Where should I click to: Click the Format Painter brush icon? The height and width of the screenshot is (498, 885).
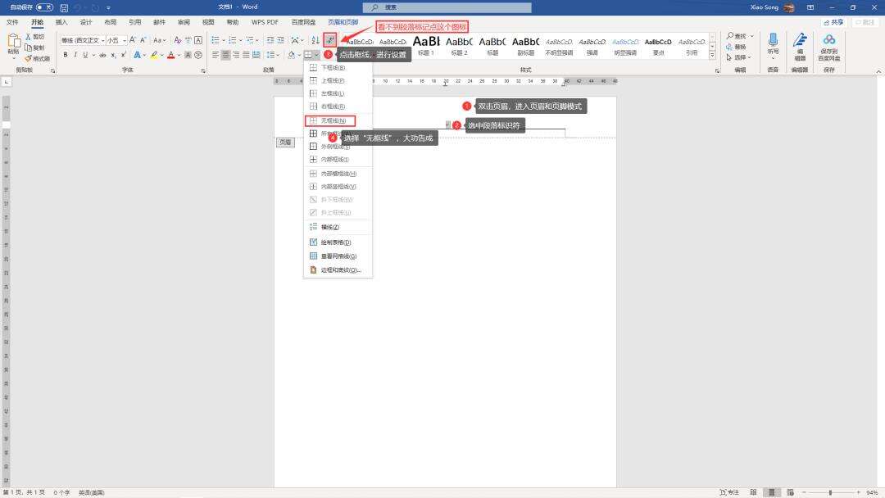point(28,58)
